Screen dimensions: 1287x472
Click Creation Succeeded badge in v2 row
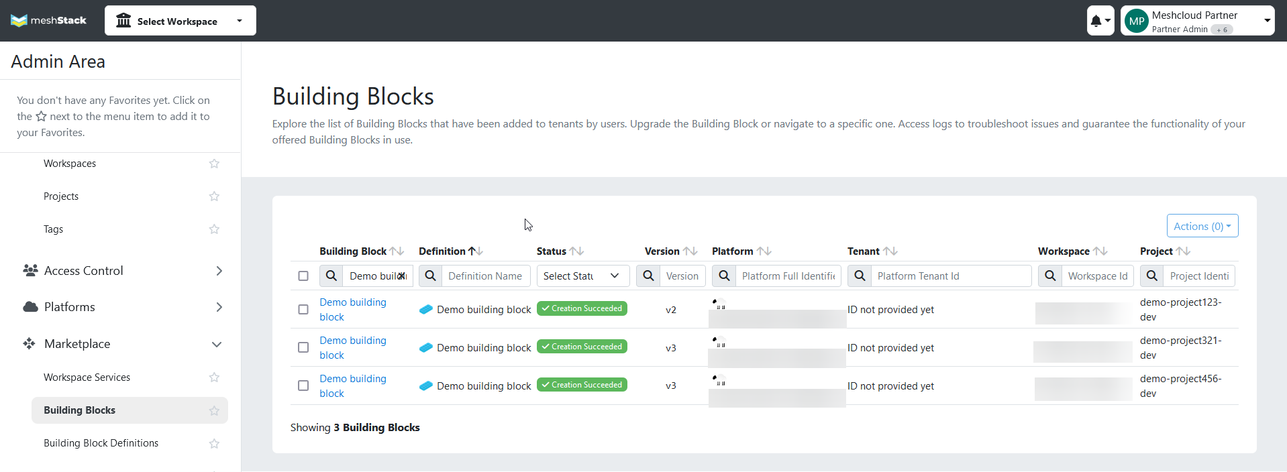point(582,308)
